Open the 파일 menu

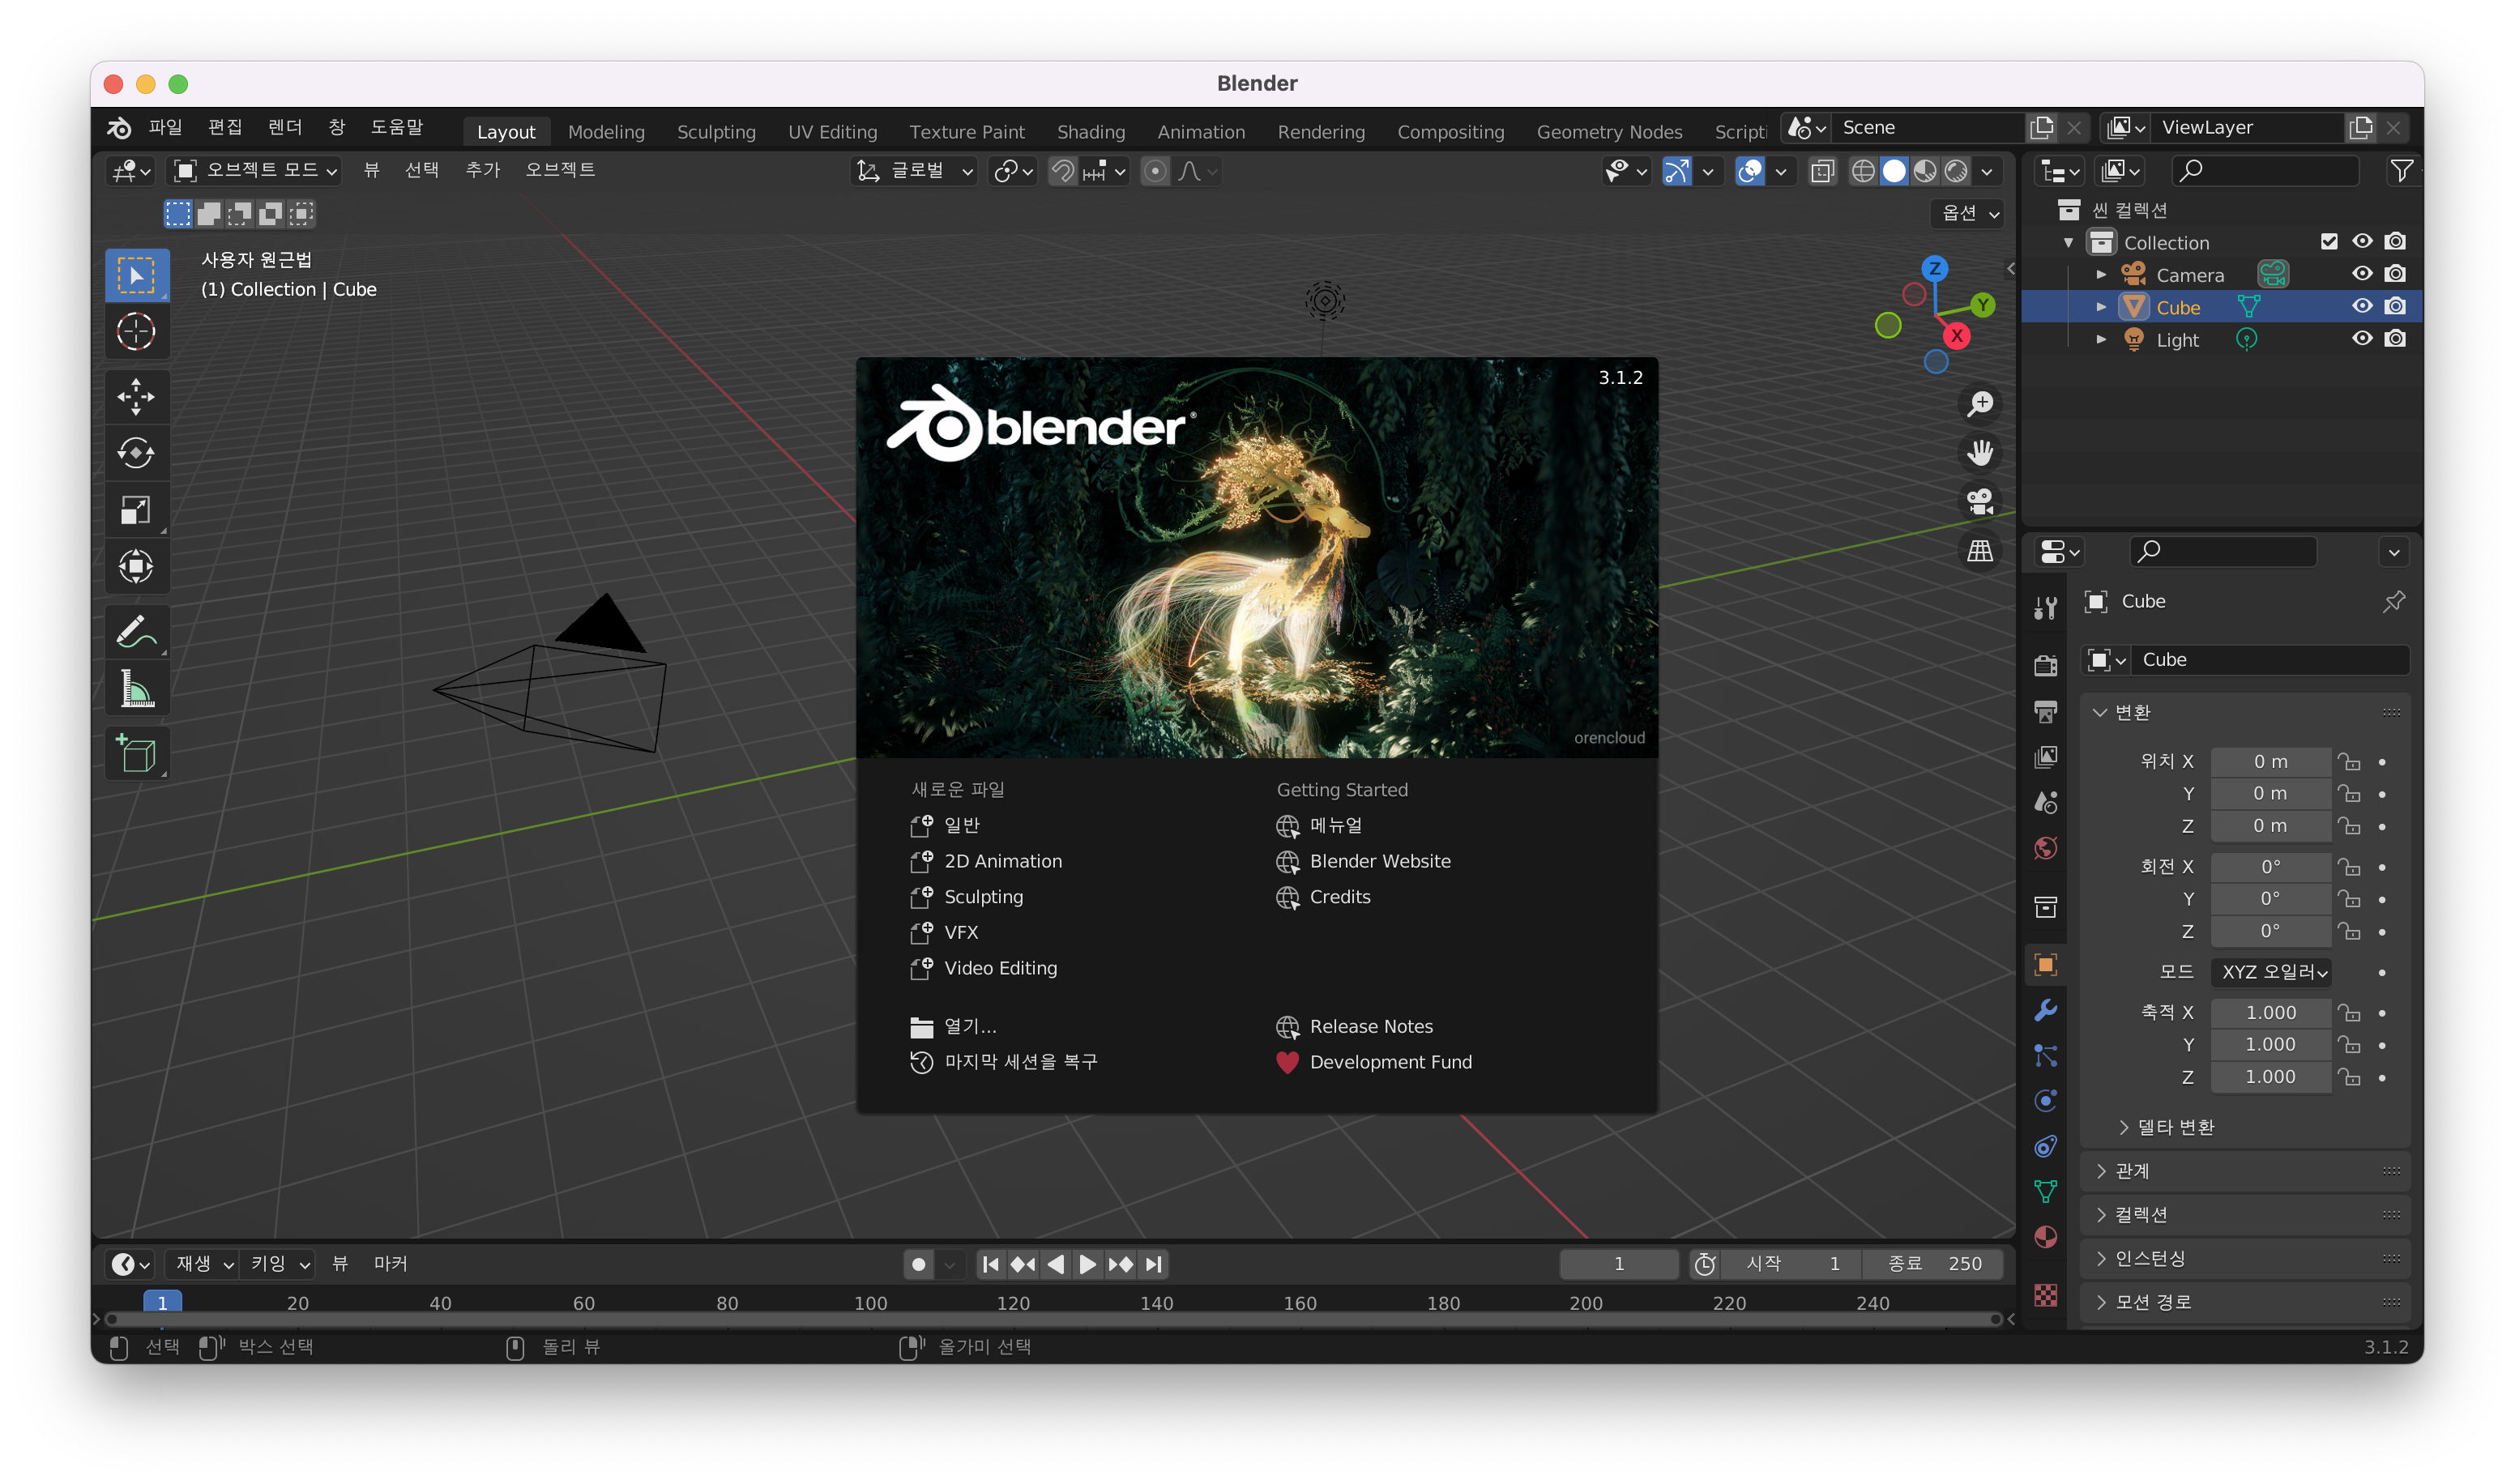pyautogui.click(x=166, y=128)
